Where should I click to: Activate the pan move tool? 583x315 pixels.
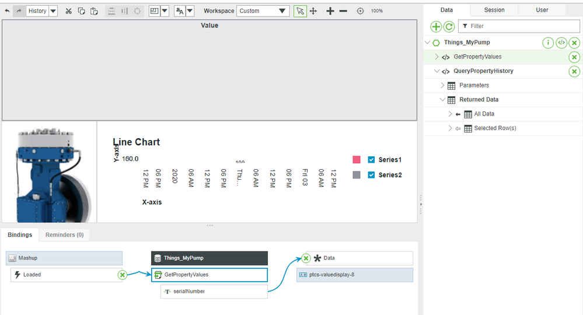[x=313, y=11]
